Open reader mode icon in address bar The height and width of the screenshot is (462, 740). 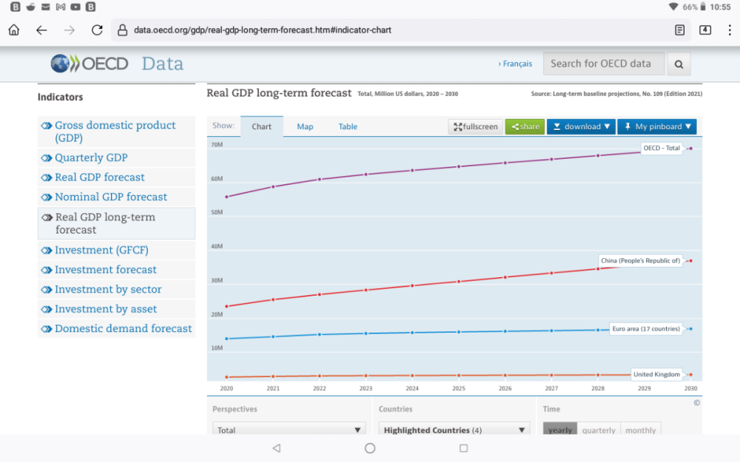tap(679, 30)
